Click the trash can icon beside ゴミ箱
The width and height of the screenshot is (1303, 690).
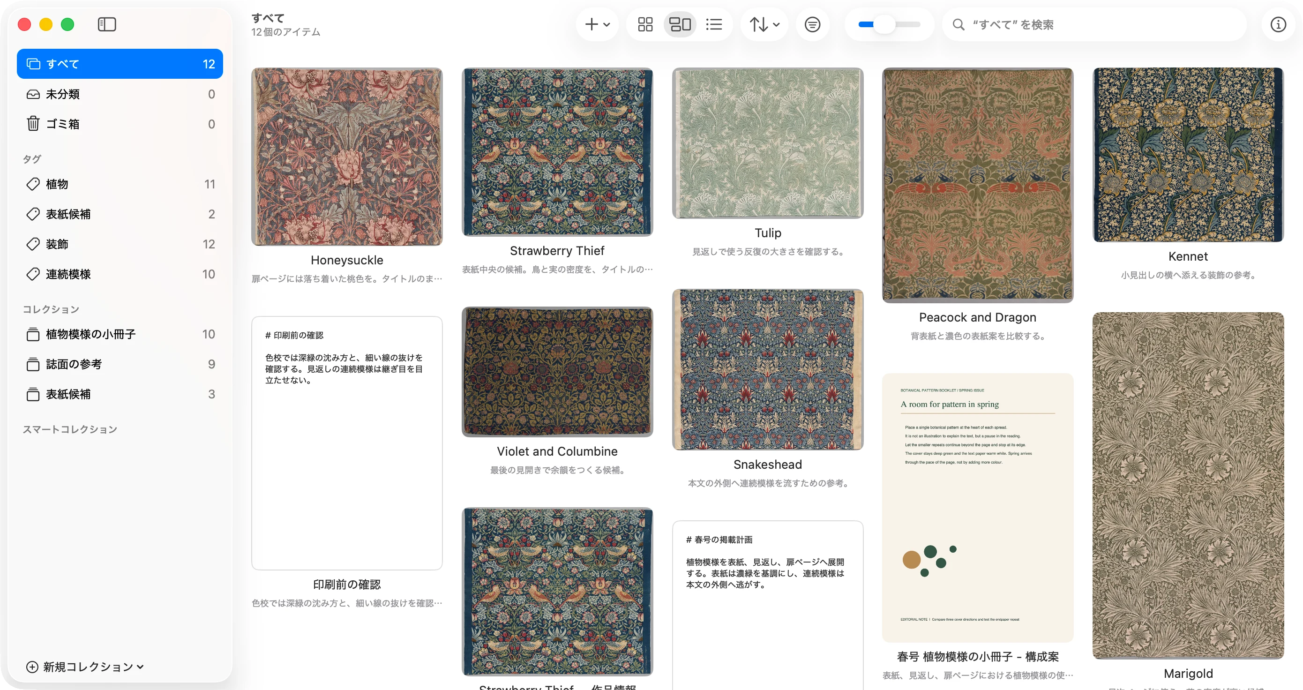point(33,123)
